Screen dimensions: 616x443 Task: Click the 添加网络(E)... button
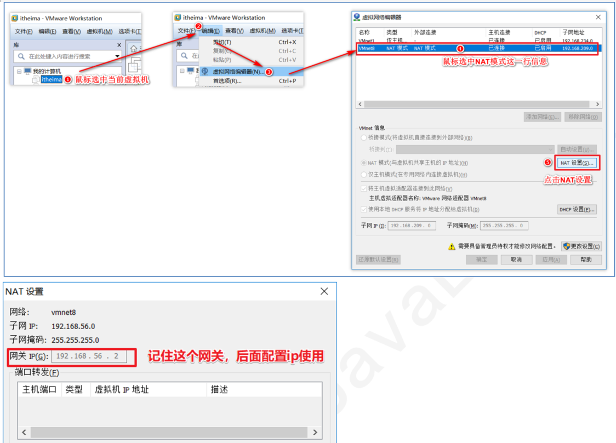coord(542,117)
